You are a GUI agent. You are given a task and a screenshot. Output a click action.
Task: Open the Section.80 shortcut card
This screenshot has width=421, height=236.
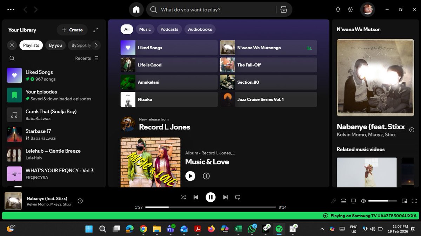[268, 82]
